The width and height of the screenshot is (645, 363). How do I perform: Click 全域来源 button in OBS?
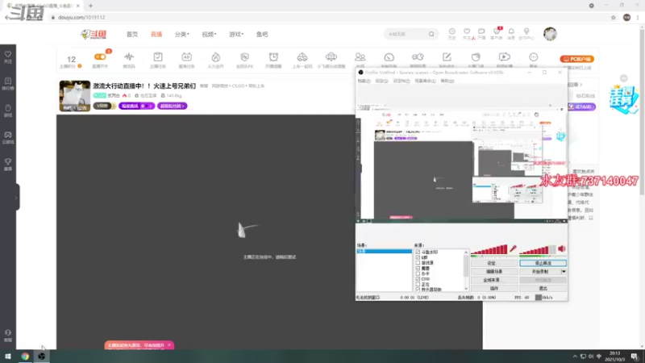pyautogui.click(x=494, y=280)
